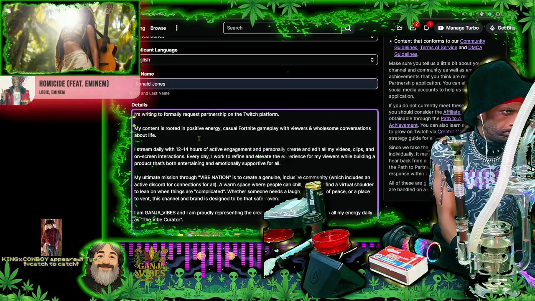Click browser zoom magnifier icon in address bar
This screenshot has width=535, height=301.
463,14
